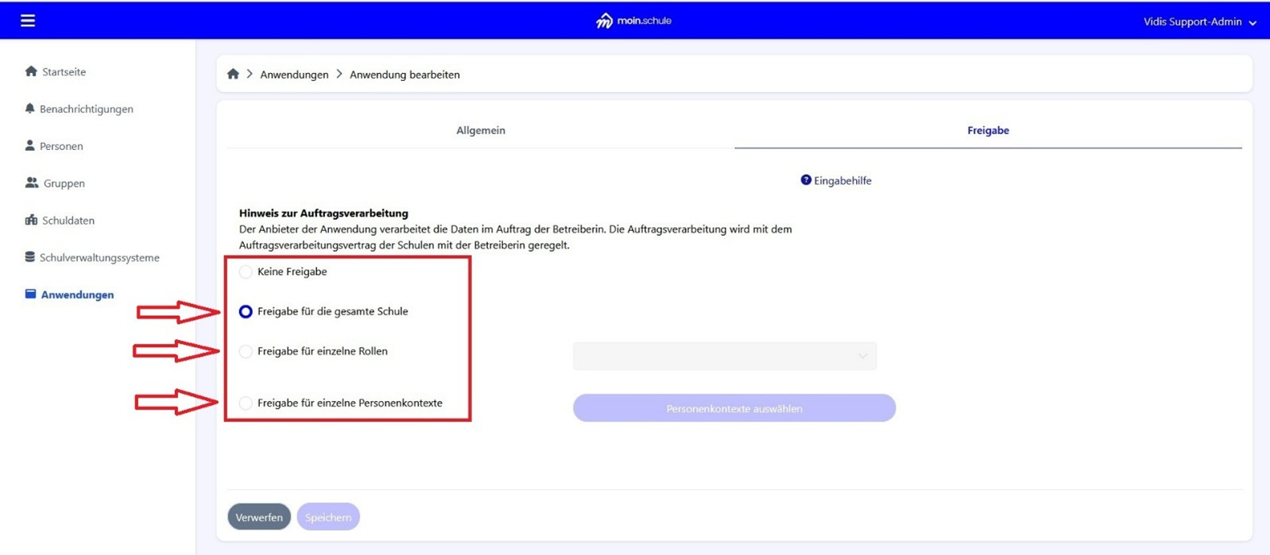Expand the Vidis Support-Admin user menu
The image size is (1270, 555).
pyautogui.click(x=1198, y=21)
